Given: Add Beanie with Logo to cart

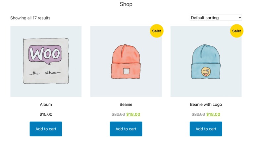Looking at the screenshot, I should coord(206,129).
